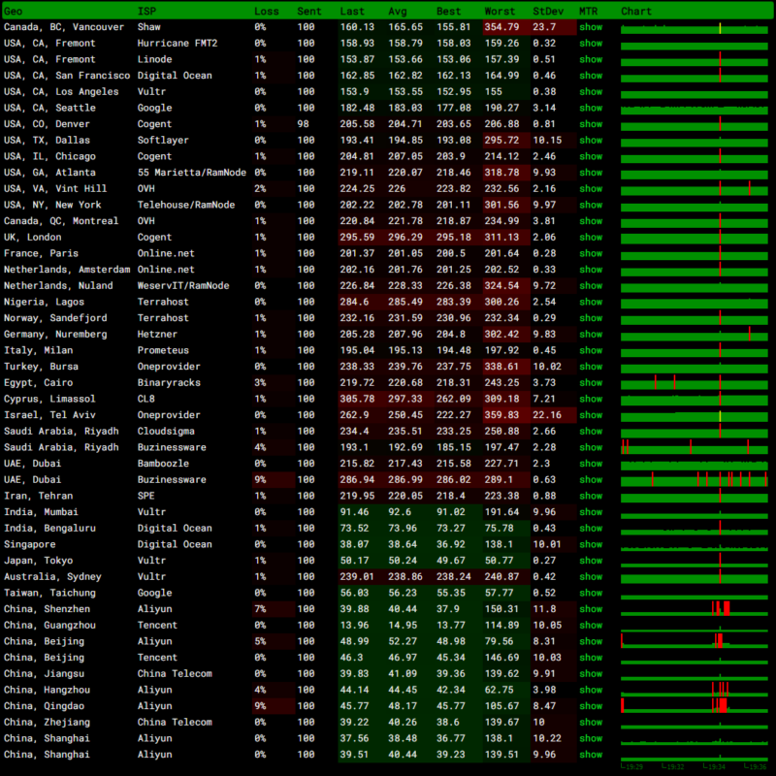Click show link for Nigeria Lagos row
776x776 pixels.
pyautogui.click(x=591, y=302)
